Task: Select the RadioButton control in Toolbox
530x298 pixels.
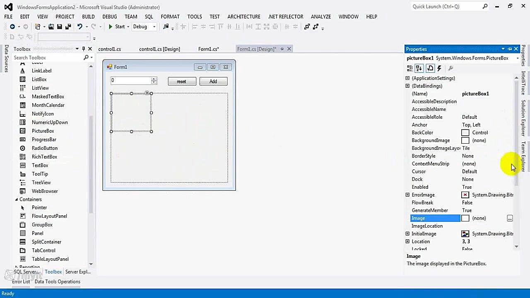Action: 45,148
